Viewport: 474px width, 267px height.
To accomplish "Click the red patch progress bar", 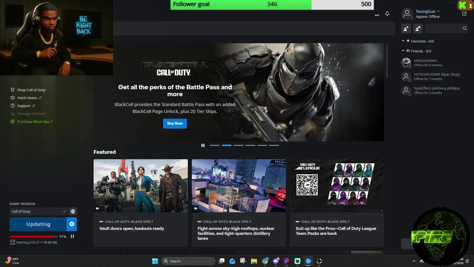I will pos(34,237).
